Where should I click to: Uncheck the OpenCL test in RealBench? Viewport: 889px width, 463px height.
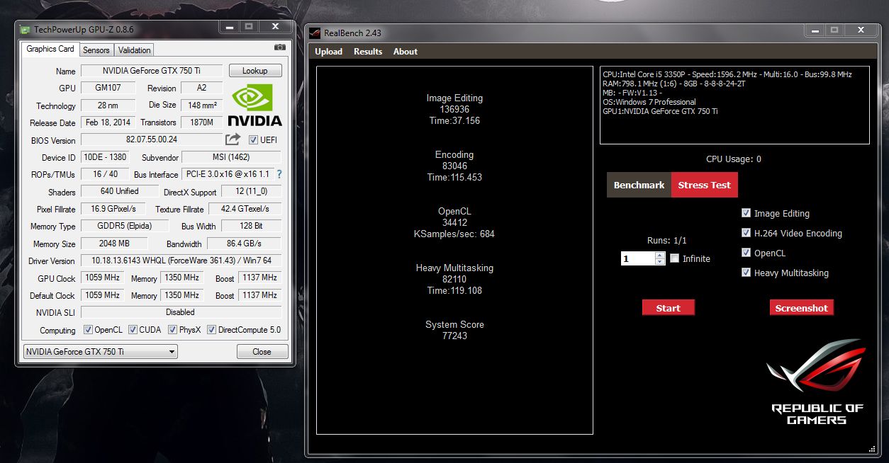point(746,253)
